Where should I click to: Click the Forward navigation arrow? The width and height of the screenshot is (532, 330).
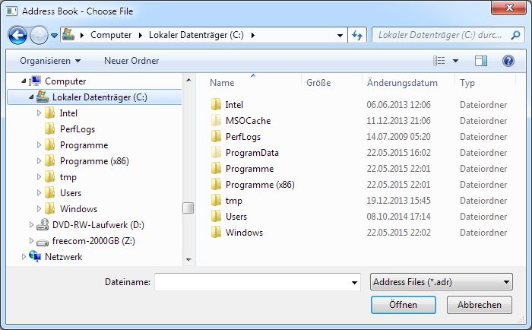coord(39,35)
